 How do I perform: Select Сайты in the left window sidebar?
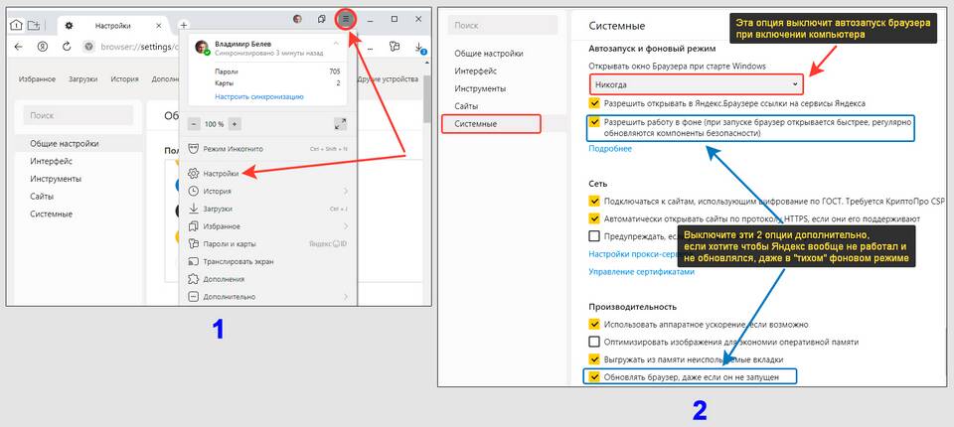[42, 197]
